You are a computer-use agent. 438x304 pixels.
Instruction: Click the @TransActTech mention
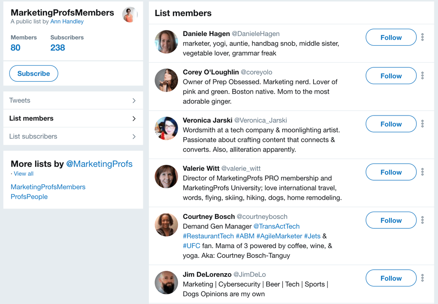point(277,226)
